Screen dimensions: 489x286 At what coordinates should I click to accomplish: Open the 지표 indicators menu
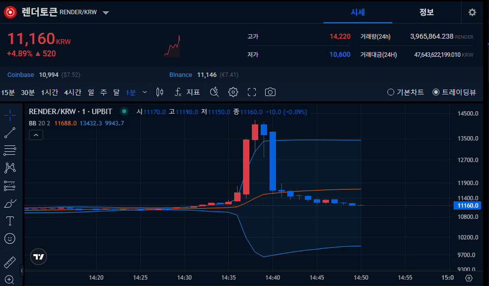tap(187, 92)
